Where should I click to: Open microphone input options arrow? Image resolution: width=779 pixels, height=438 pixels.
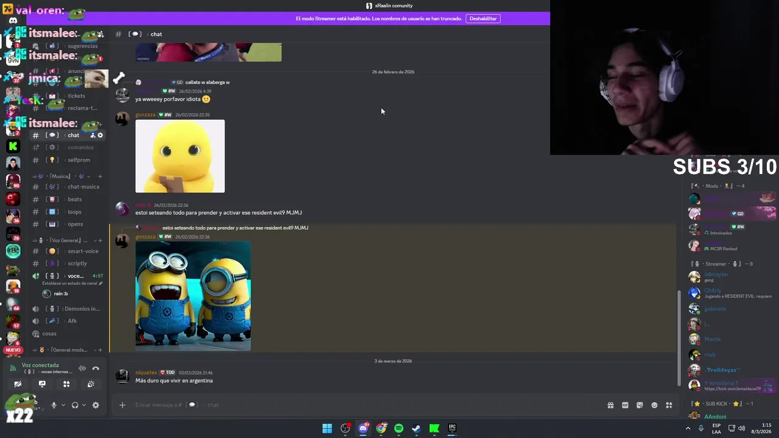point(63,405)
